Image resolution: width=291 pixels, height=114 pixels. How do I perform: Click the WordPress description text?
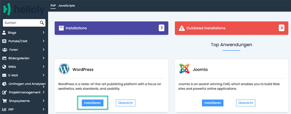point(109,87)
